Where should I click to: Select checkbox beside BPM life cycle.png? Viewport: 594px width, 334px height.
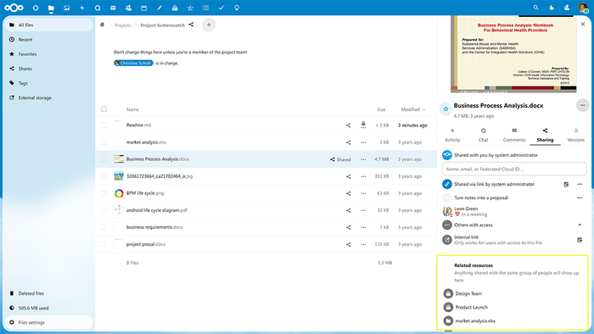tap(104, 193)
